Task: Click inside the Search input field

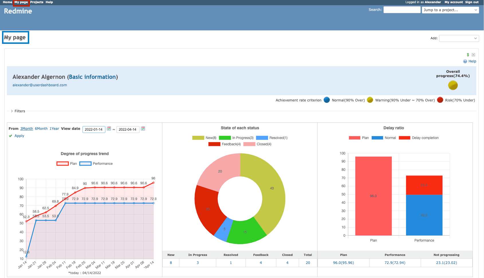Action: [x=402, y=10]
